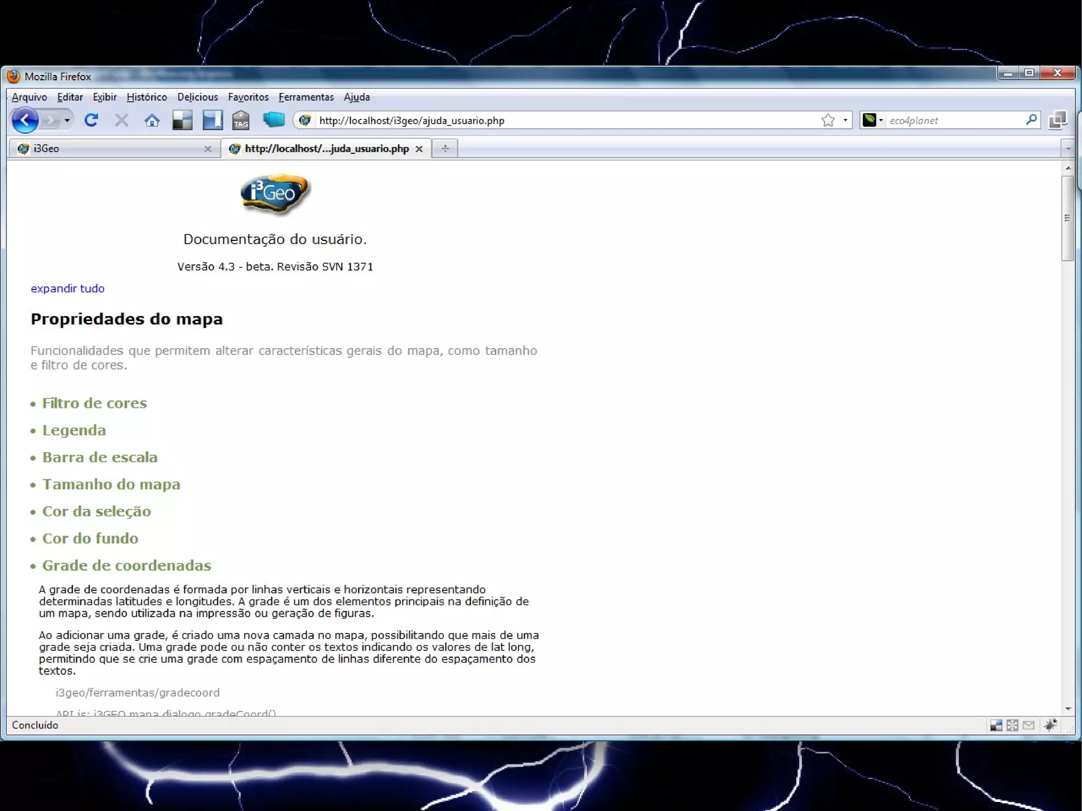The height and width of the screenshot is (811, 1082).
Task: Click the search magnifying glass icon
Action: (x=1031, y=120)
